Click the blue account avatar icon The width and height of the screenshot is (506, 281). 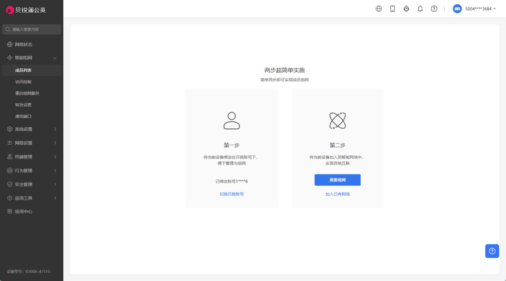(457, 9)
